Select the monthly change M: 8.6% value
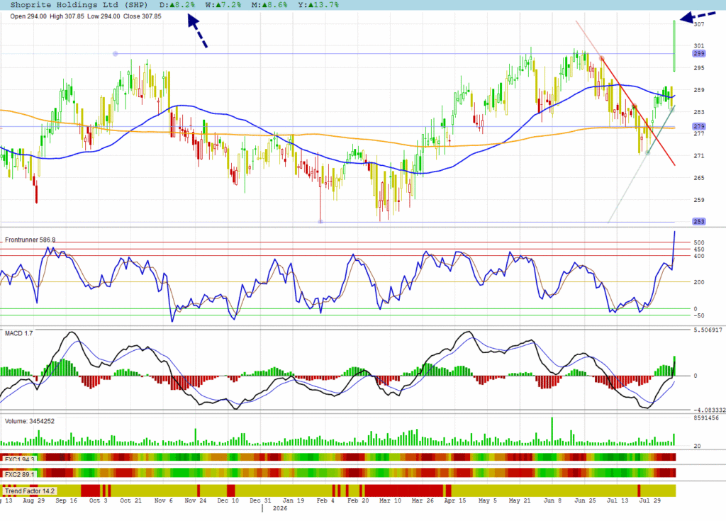The width and height of the screenshot is (726, 521). click(269, 5)
